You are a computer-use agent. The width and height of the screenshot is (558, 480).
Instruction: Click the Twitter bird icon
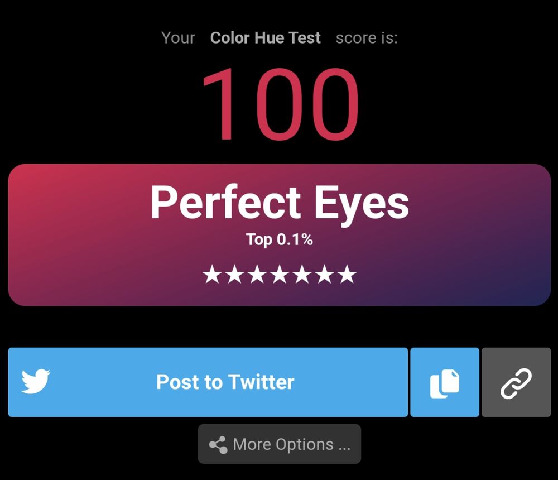[x=36, y=382]
